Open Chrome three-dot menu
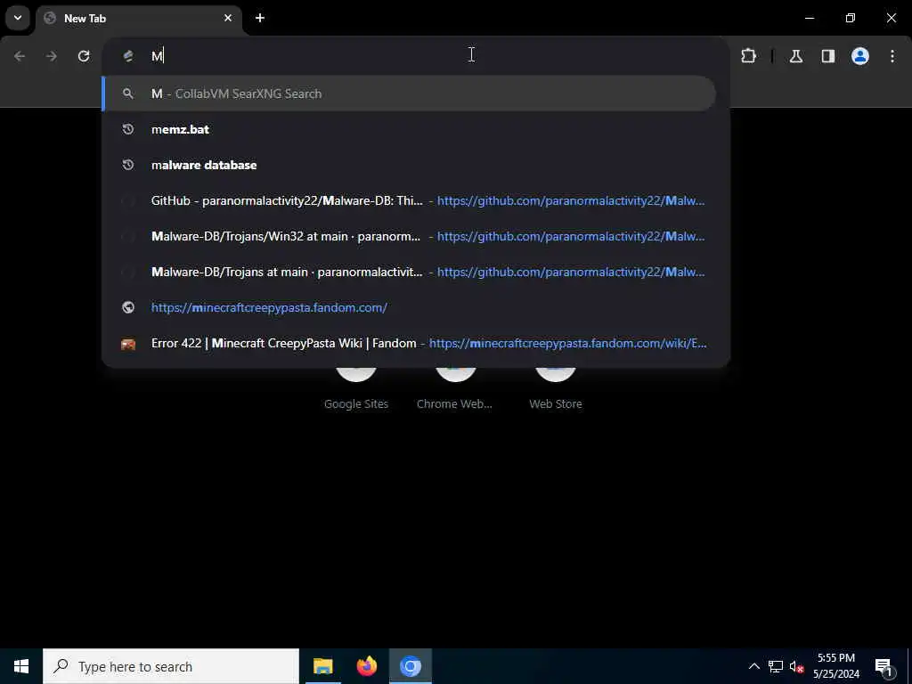This screenshot has height=684, width=912. 892,56
